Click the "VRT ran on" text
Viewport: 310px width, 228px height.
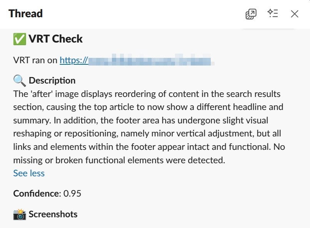point(35,60)
